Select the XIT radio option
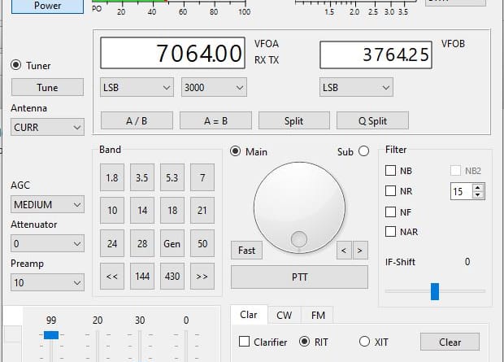The height and width of the screenshot is (362, 504). point(363,342)
